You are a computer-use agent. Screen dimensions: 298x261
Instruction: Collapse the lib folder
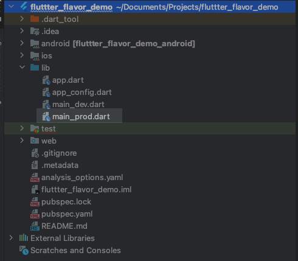[22, 67]
